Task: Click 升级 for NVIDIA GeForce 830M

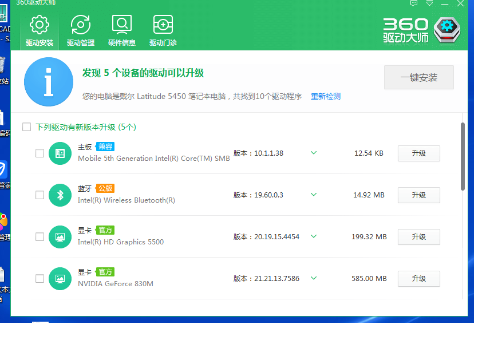Action: click(x=418, y=279)
